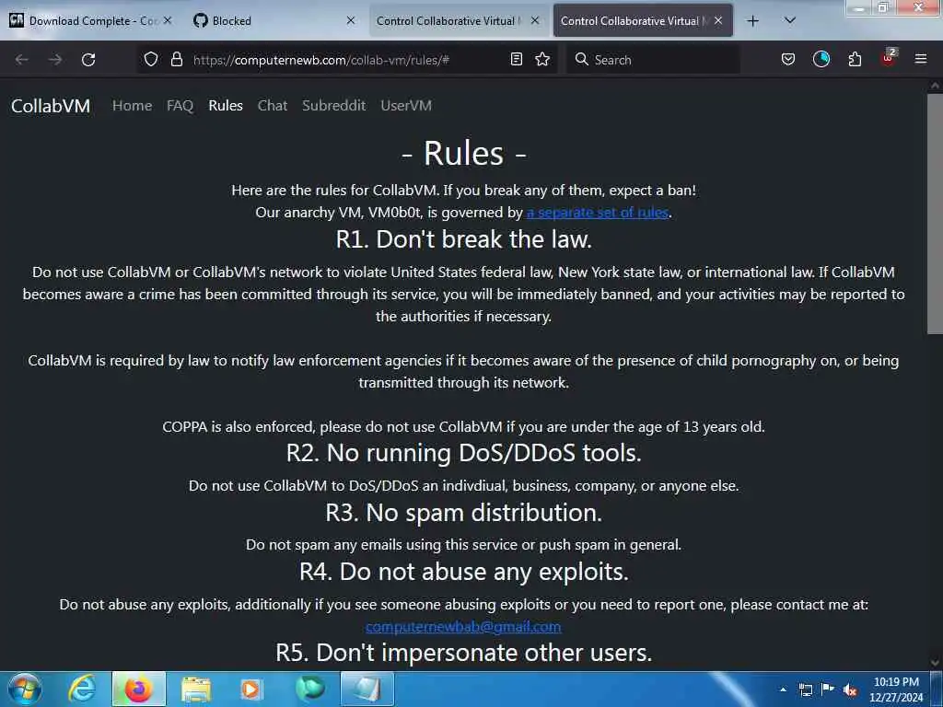Expand the list all tabs chevron

click(789, 20)
